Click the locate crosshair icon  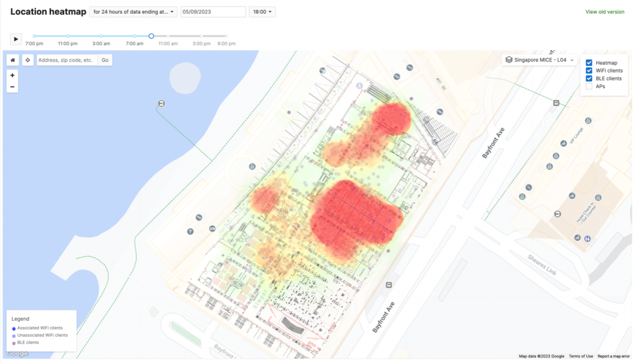pos(27,60)
